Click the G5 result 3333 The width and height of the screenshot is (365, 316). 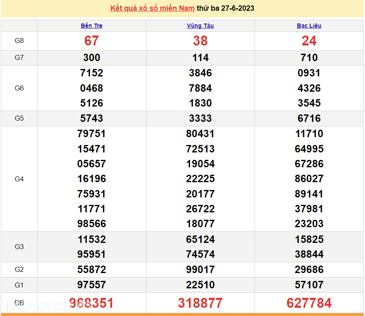pyautogui.click(x=200, y=118)
